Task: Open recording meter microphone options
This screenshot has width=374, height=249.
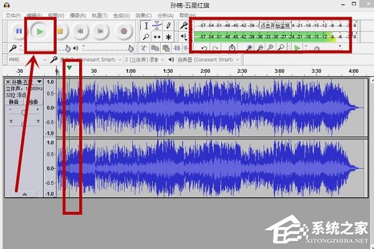Action: point(184,26)
